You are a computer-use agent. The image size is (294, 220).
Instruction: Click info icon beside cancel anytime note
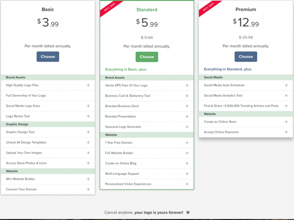tap(188, 212)
